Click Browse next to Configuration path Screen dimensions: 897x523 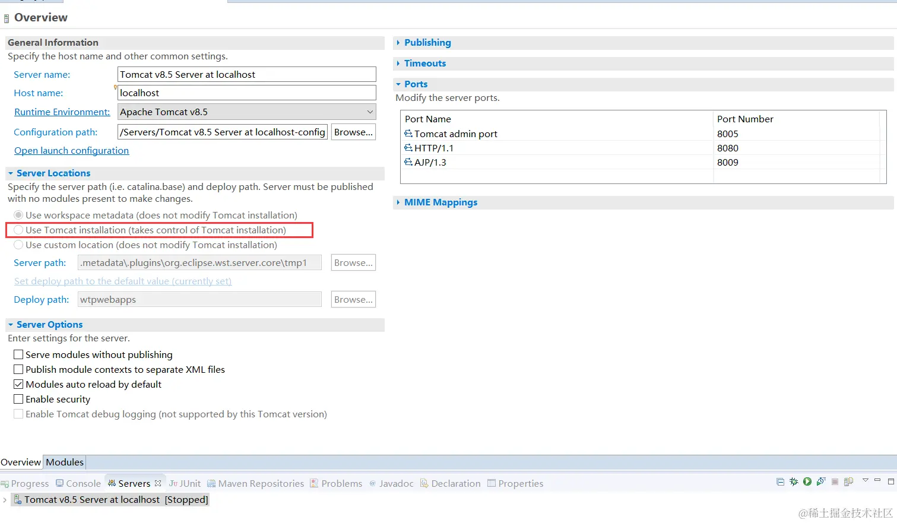click(353, 132)
